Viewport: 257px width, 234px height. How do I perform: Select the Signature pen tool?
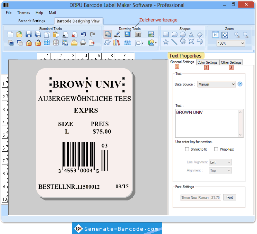click(117, 34)
